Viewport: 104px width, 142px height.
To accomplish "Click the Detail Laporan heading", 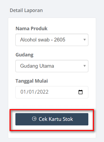I will click(x=26, y=10).
